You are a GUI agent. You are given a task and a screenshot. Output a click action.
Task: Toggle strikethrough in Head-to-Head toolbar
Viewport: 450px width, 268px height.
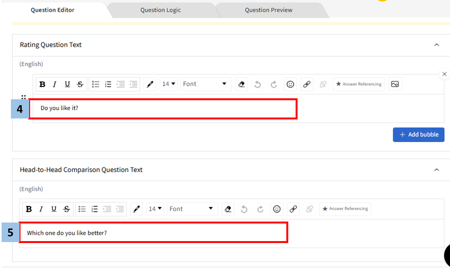[67, 209]
